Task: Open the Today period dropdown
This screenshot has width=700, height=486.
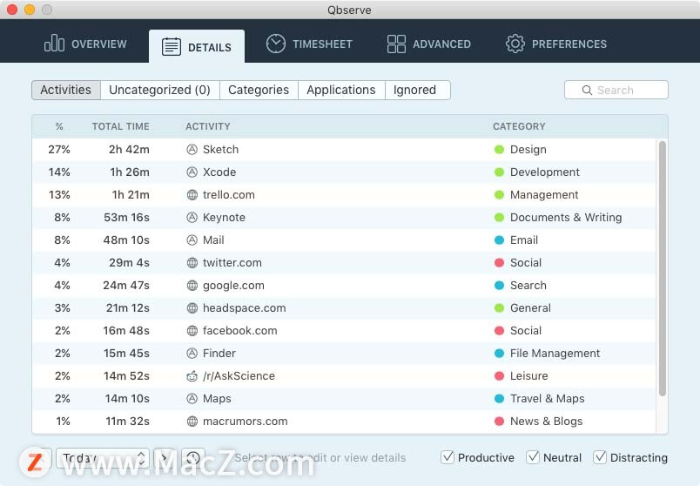Action: click(102, 458)
